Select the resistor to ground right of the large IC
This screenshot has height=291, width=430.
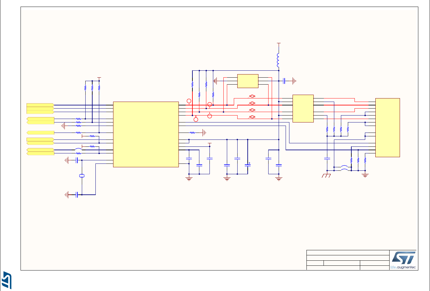click(192, 133)
